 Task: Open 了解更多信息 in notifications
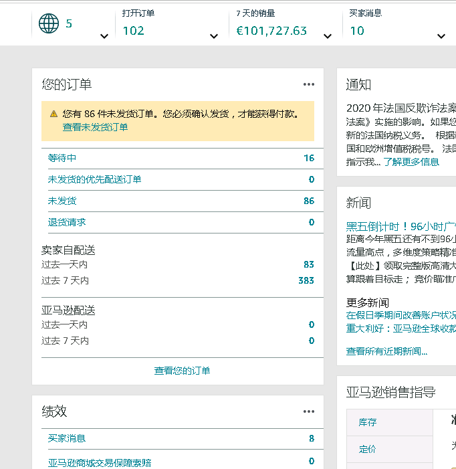[411, 162]
